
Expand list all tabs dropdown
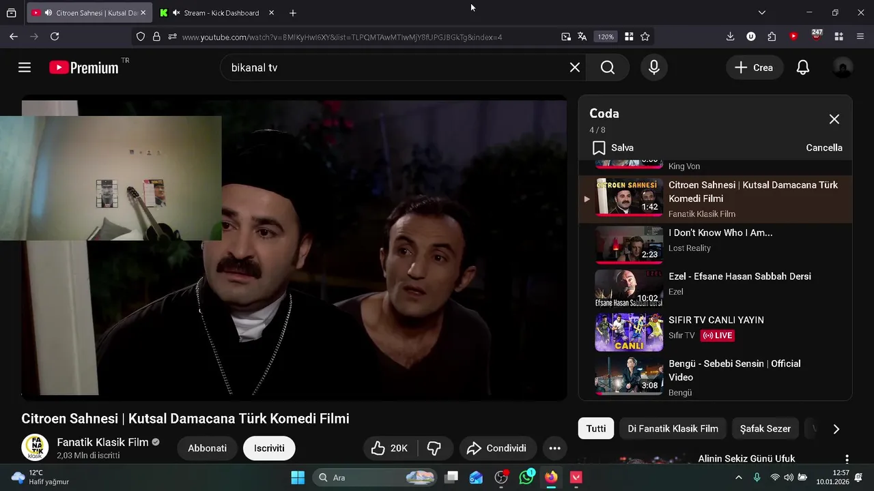(762, 12)
